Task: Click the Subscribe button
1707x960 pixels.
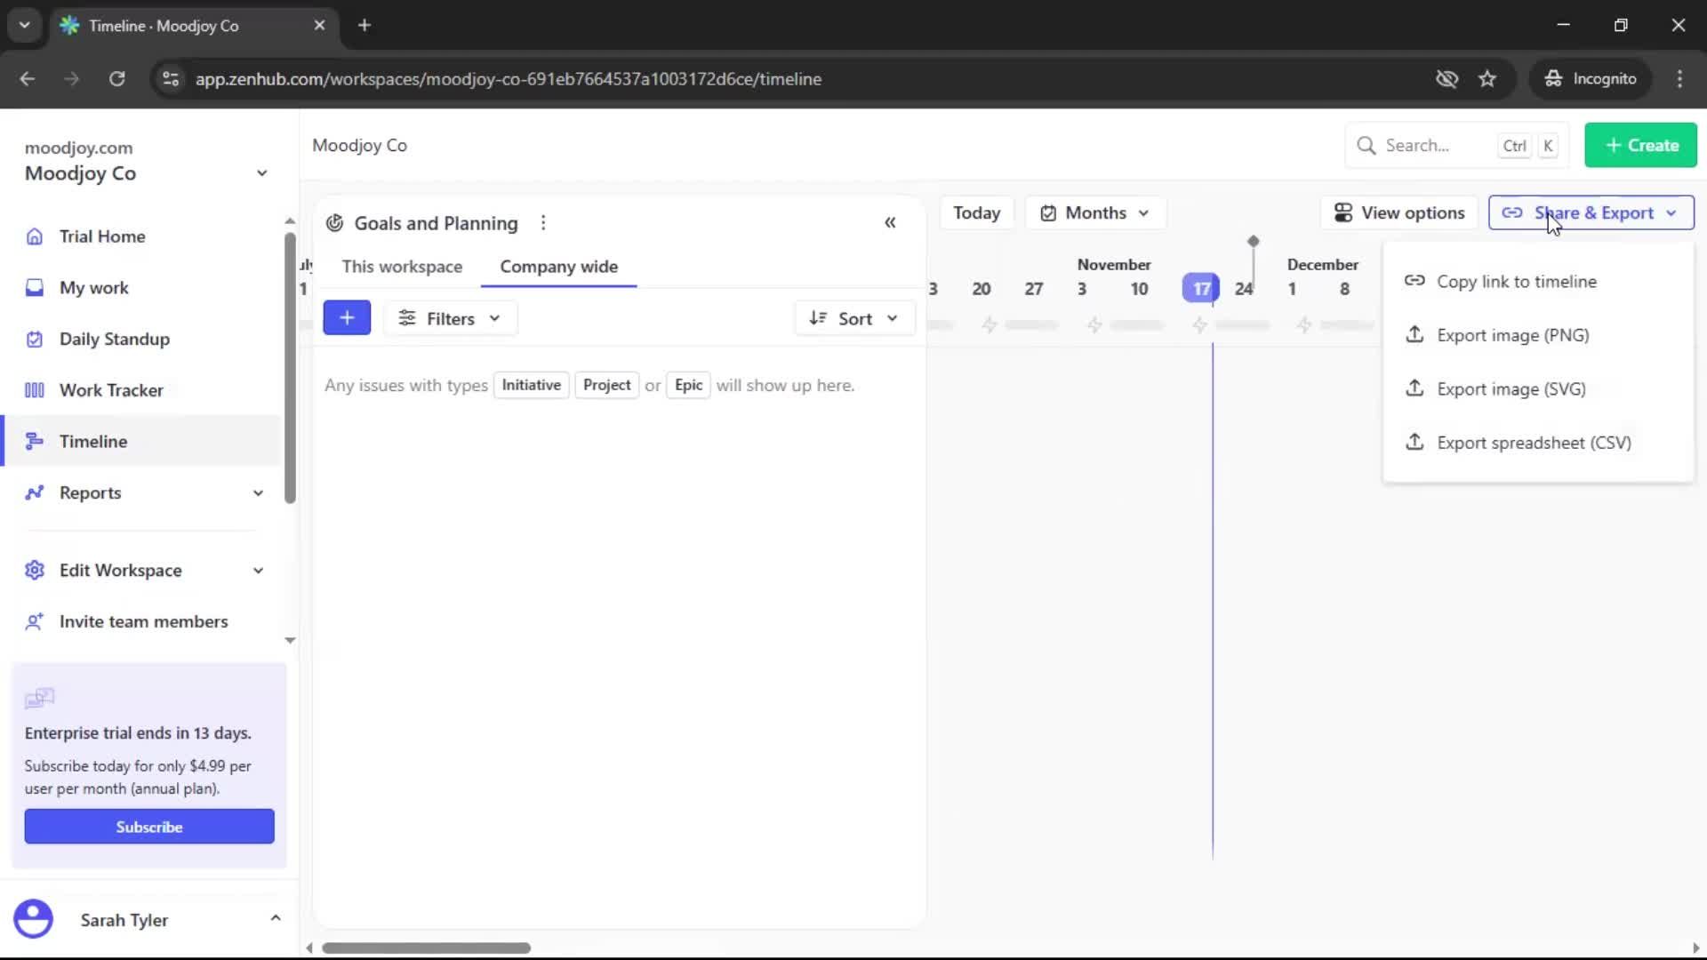Action: click(149, 826)
